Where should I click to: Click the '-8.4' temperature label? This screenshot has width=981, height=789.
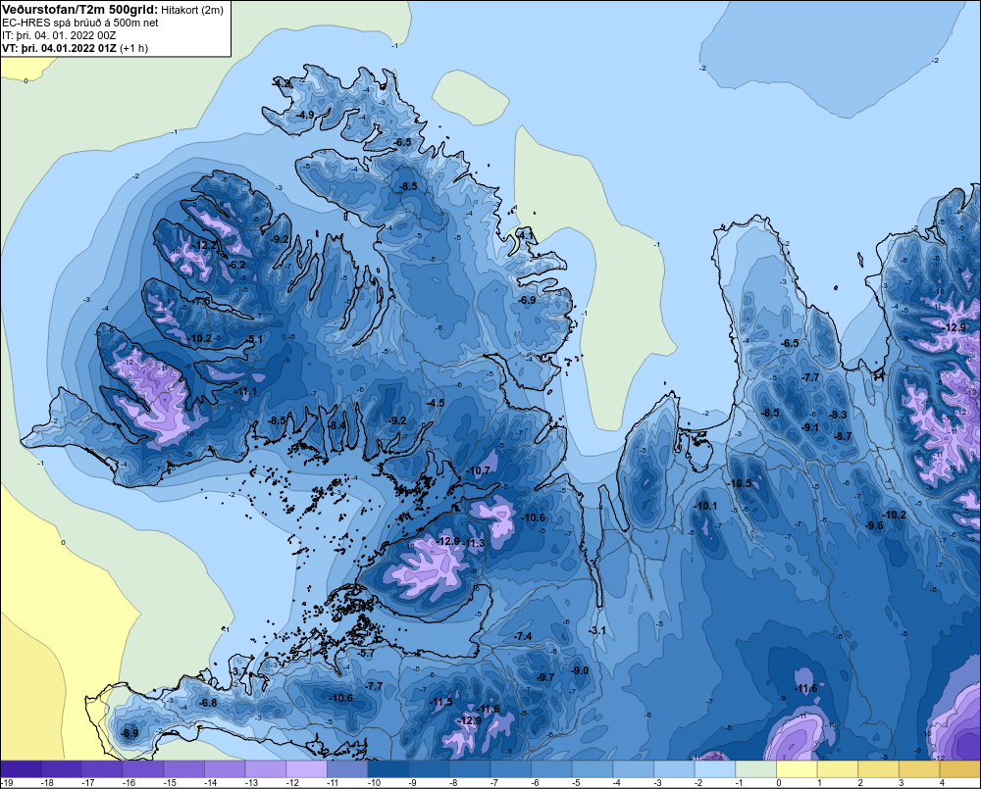336,425
